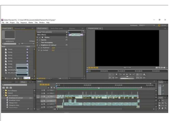Expand Time Remapping properties
Screen dimensions: 170x121
pyautogui.click(x=37, y=43)
